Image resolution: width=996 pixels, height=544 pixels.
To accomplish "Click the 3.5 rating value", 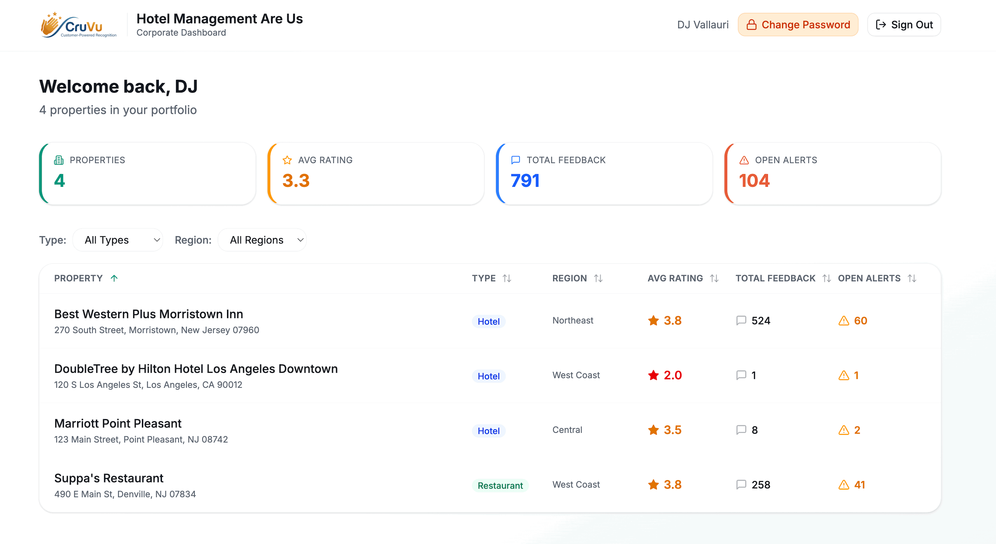I will pos(673,430).
